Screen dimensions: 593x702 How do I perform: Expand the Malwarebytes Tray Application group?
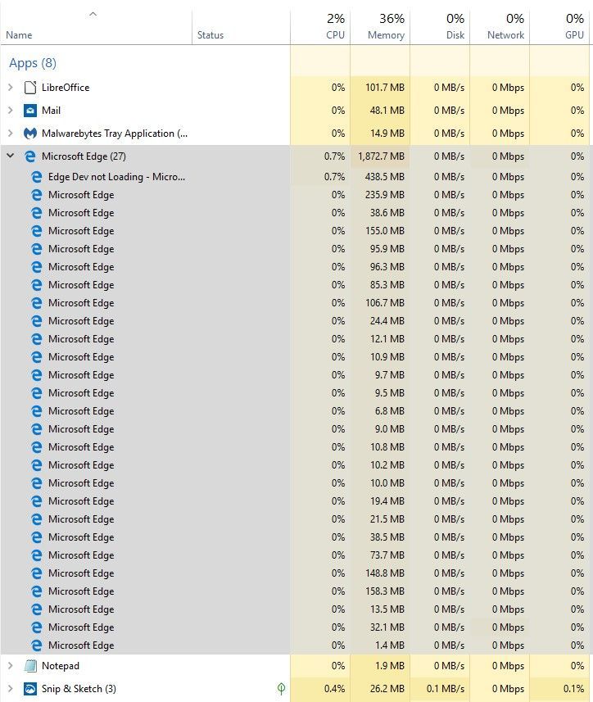[x=11, y=134]
